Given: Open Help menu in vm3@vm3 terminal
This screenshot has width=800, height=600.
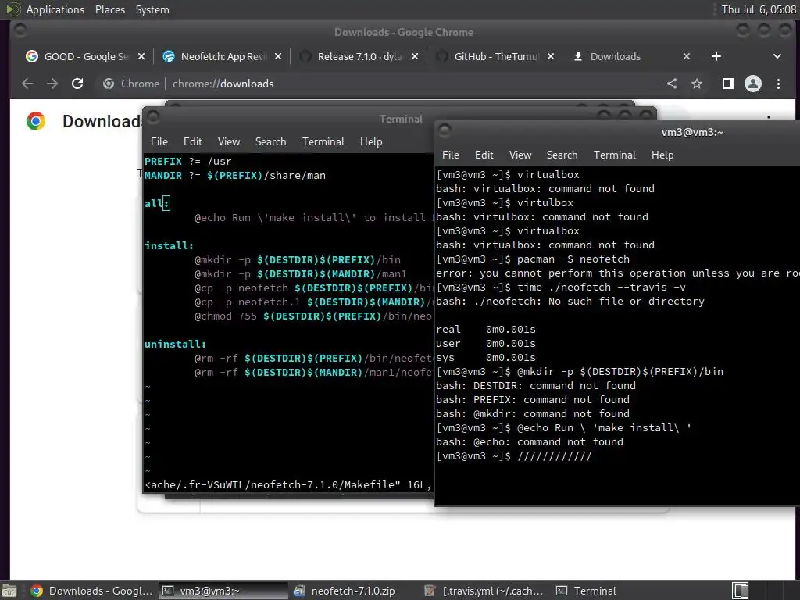Looking at the screenshot, I should 662,155.
